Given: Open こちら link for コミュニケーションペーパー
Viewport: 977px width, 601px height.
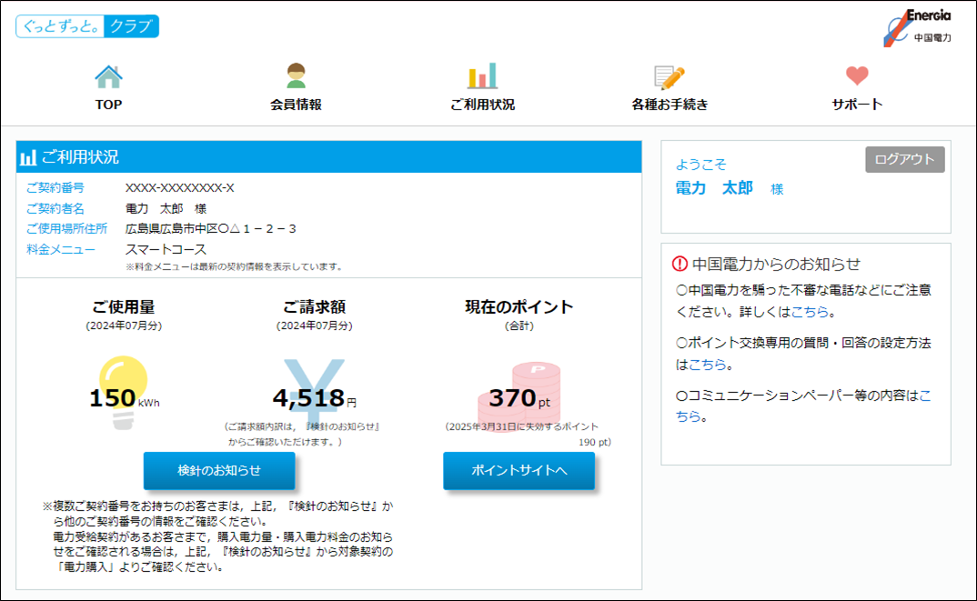Looking at the screenshot, I should click(x=803, y=406).
